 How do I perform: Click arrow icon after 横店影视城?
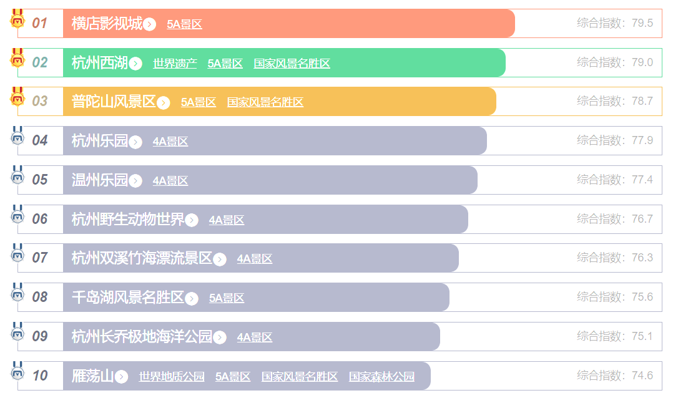pos(149,24)
